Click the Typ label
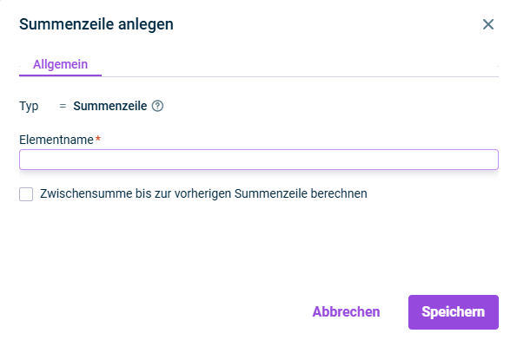The height and width of the screenshot is (340, 517). coord(29,107)
